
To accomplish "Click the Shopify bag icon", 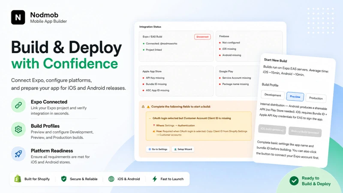I will (x=18, y=179).
